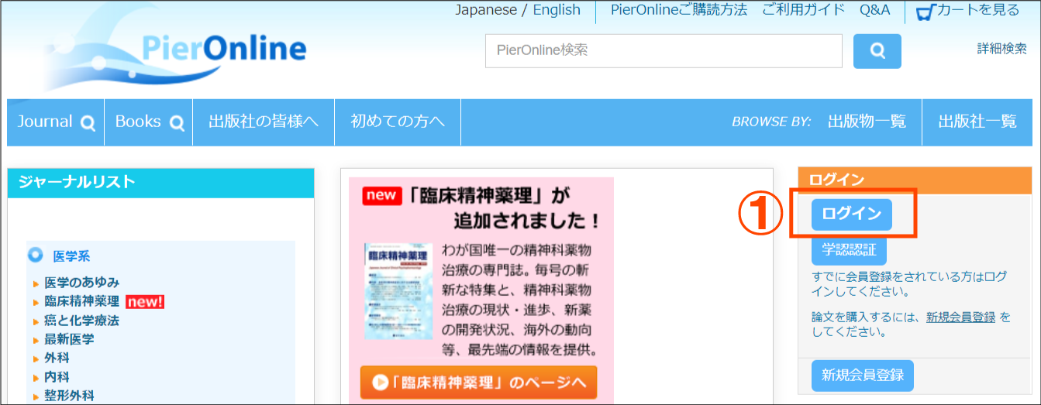Screen dimensions: 1041x405
Task: Open 外科 journal link
Action: (57, 358)
